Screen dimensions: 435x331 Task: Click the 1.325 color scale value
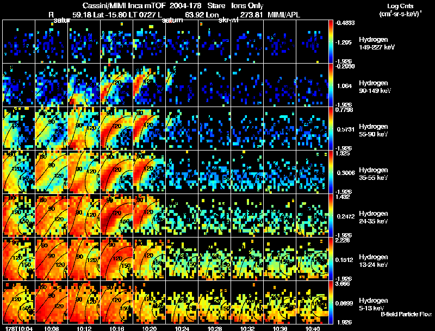pyautogui.click(x=343, y=153)
